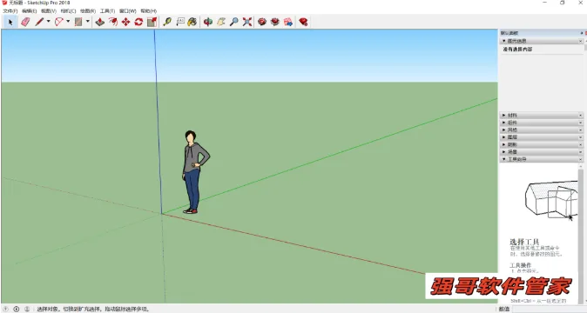This screenshot has width=587, height=313.
Task: Select the Move tool with four arrows
Action: coord(125,22)
